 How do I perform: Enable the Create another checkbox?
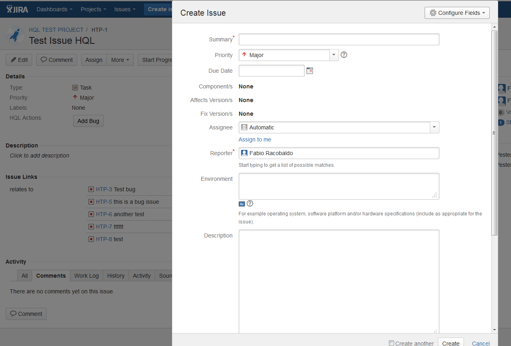click(391, 343)
